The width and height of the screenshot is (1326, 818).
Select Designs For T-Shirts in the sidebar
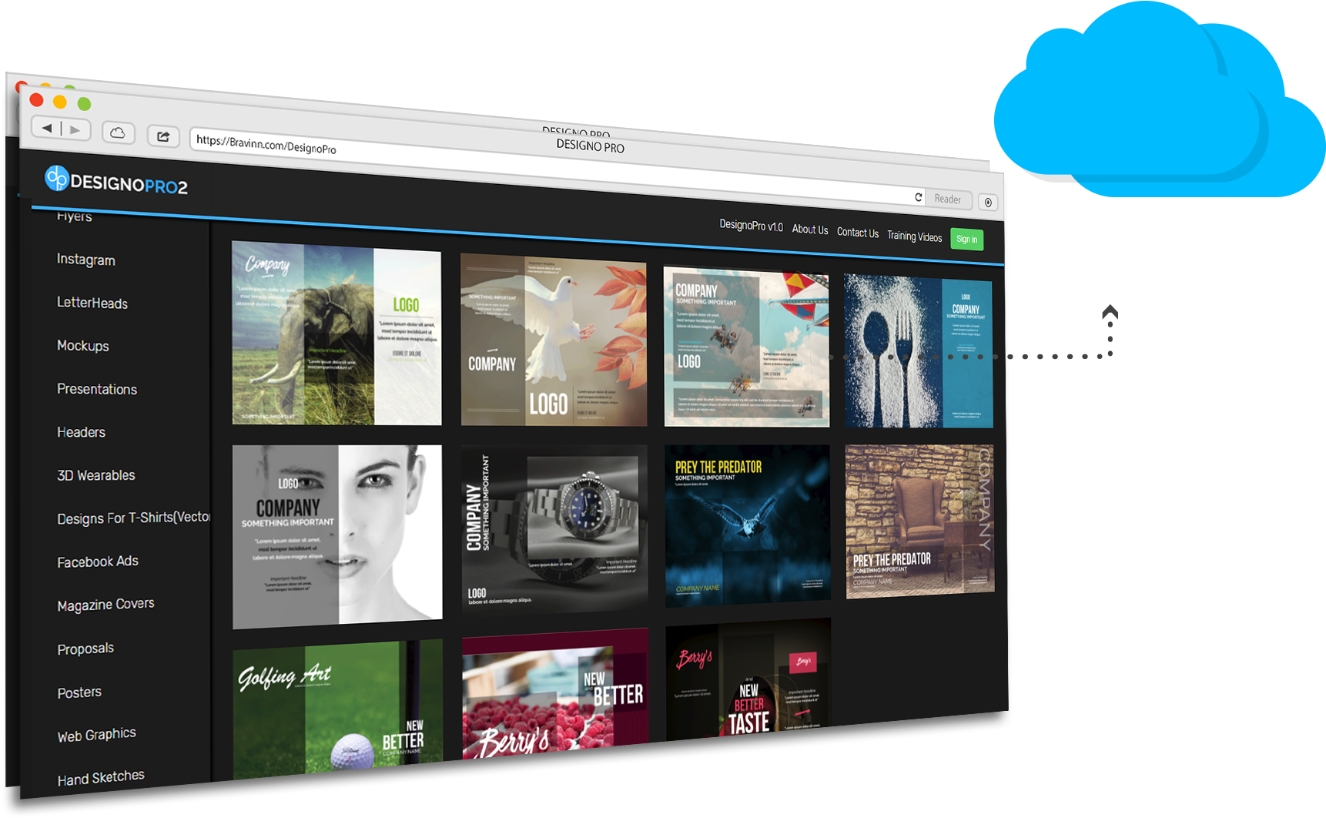(133, 518)
